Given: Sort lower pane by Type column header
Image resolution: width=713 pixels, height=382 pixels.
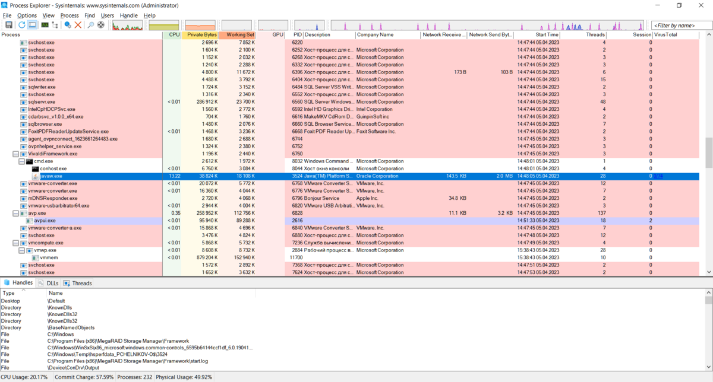Looking at the screenshot, I should [x=24, y=293].
